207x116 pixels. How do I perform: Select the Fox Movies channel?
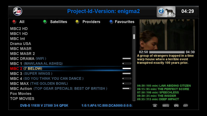71,94
